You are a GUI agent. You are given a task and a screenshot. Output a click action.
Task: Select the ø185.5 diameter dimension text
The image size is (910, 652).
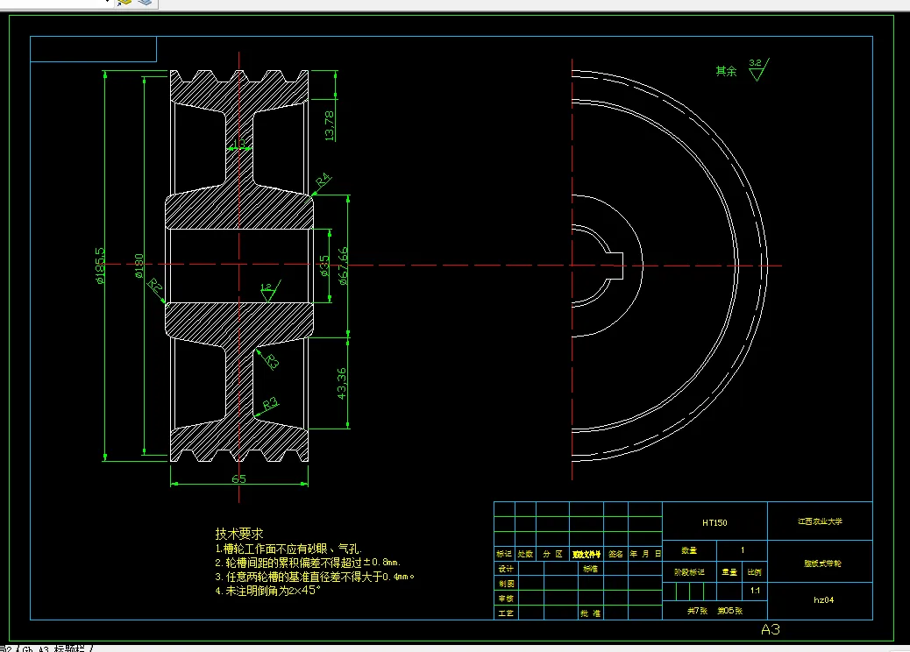click(100, 266)
